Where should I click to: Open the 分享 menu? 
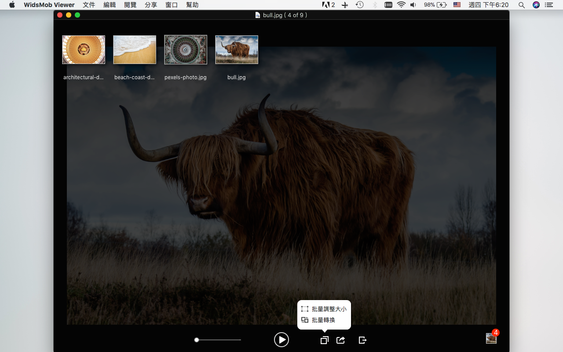tap(151, 5)
